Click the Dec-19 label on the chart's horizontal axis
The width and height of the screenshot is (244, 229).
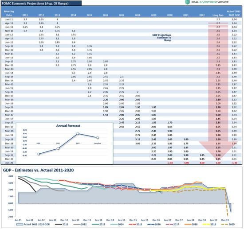[225, 220]
